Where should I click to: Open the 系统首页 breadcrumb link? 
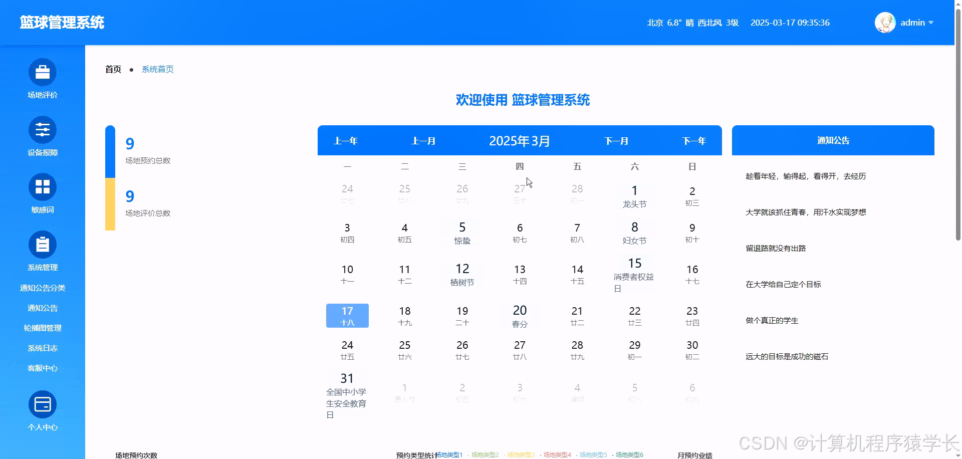(157, 69)
